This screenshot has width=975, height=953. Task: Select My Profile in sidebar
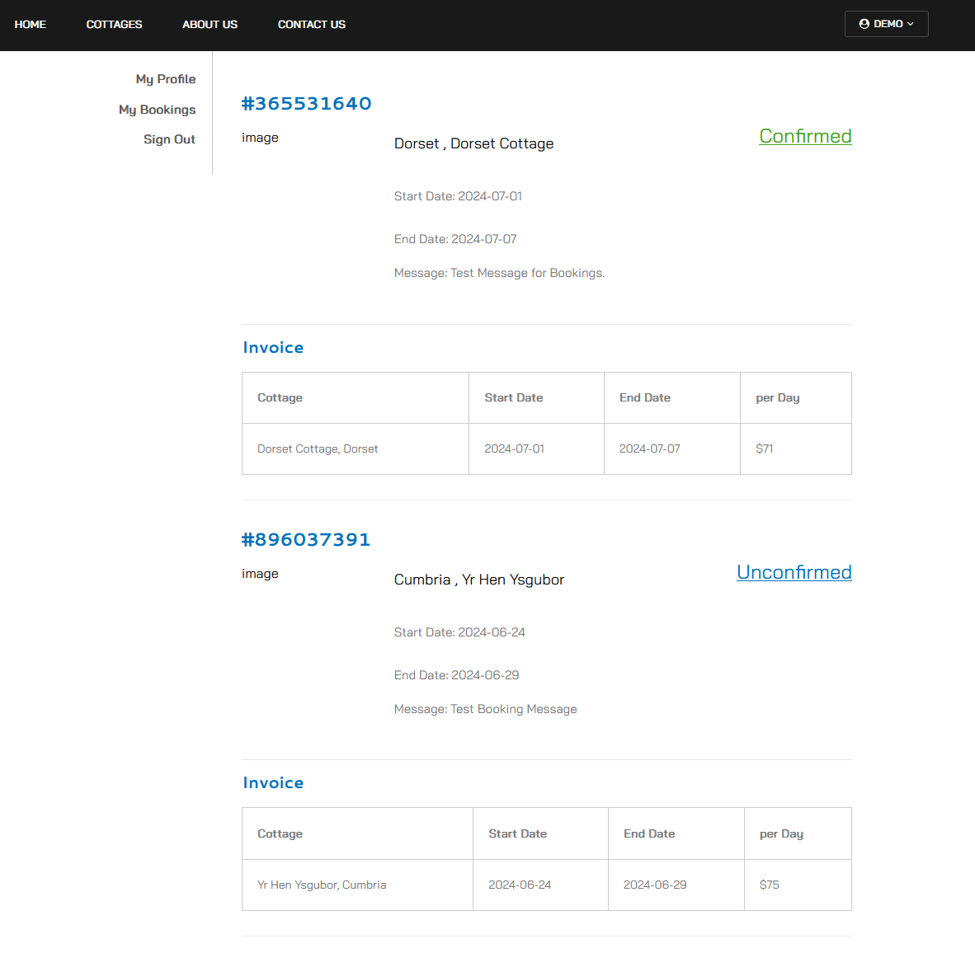coord(165,79)
